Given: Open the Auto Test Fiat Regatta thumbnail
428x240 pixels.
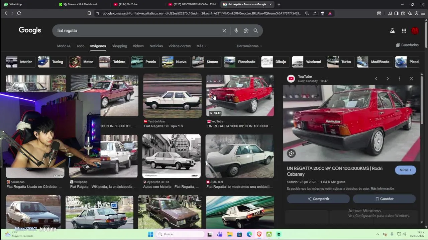Looking at the screenshot, I should point(239,156).
